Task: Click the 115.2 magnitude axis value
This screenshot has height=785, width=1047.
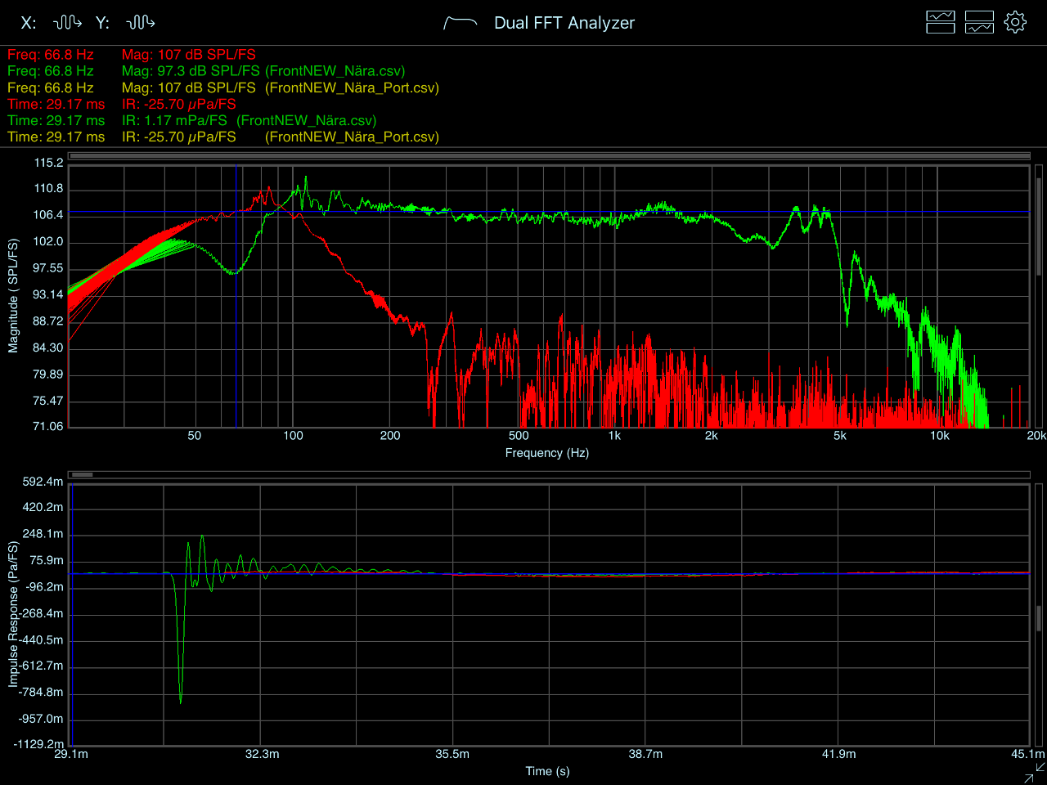Action: point(48,163)
